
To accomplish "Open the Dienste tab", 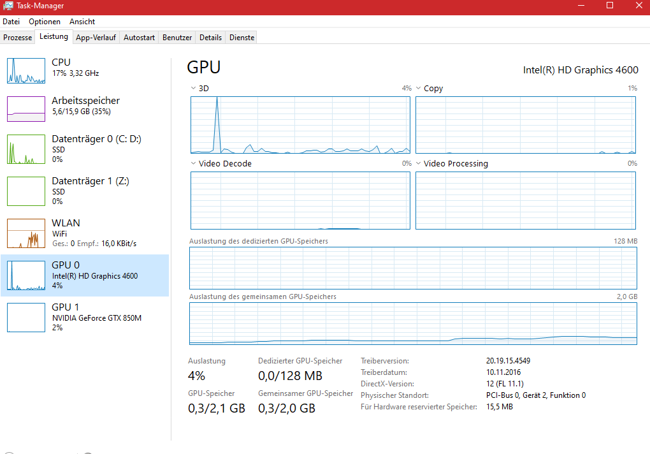I will (x=242, y=38).
